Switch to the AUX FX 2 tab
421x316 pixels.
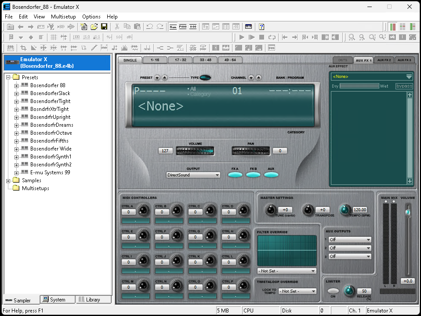(x=384, y=60)
